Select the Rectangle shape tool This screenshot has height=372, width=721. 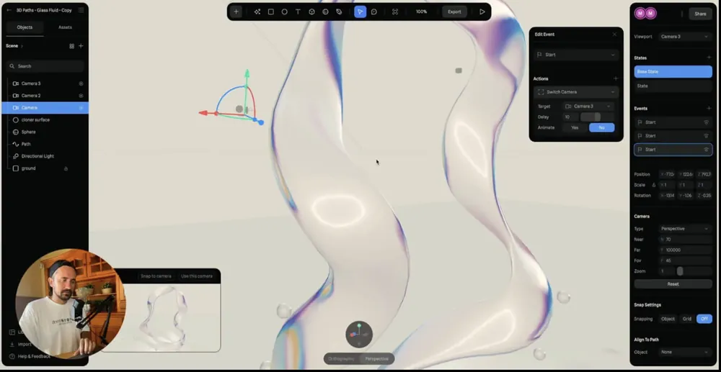(x=271, y=12)
